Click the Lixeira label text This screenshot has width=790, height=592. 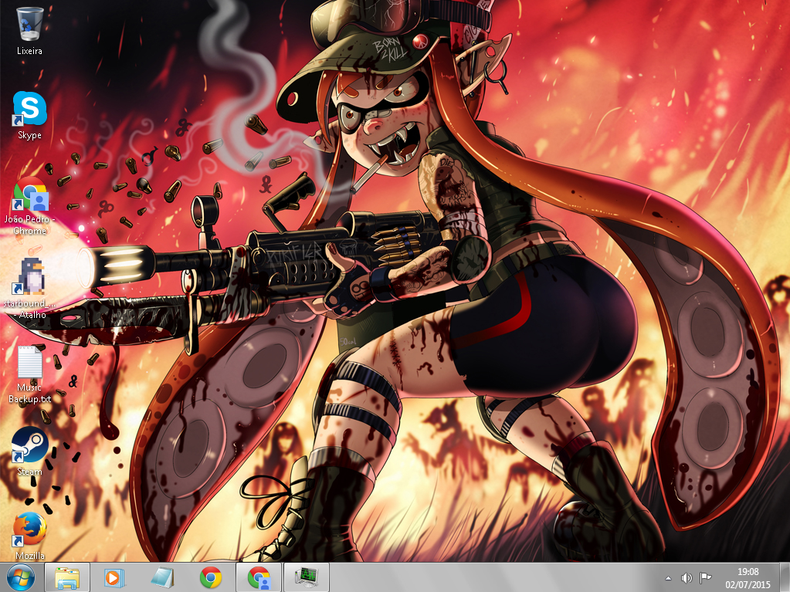[x=29, y=51]
